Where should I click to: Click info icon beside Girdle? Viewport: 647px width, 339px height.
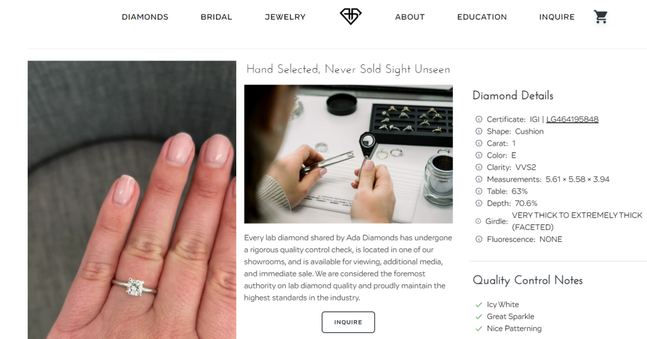[x=478, y=221]
